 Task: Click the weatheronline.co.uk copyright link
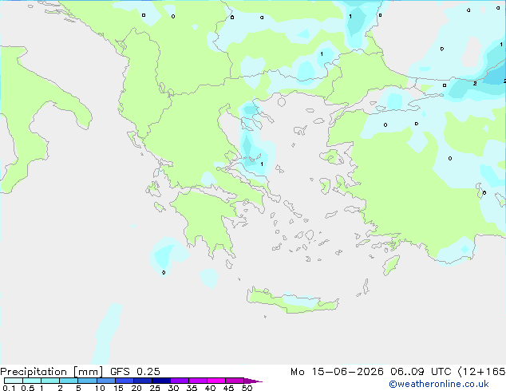pyautogui.click(x=439, y=384)
